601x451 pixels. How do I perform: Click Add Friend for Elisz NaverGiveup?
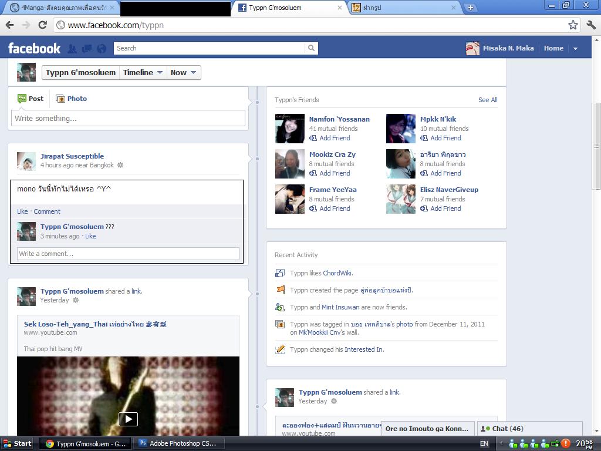pyautogui.click(x=441, y=208)
